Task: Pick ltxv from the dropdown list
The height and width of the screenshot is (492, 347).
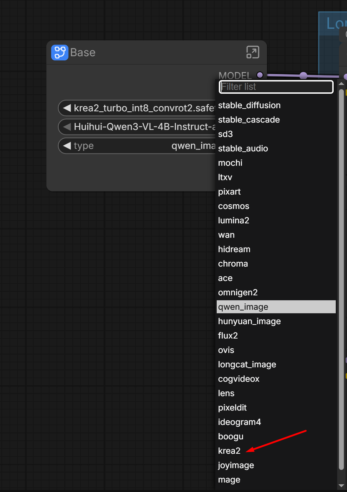Action: 276,177
